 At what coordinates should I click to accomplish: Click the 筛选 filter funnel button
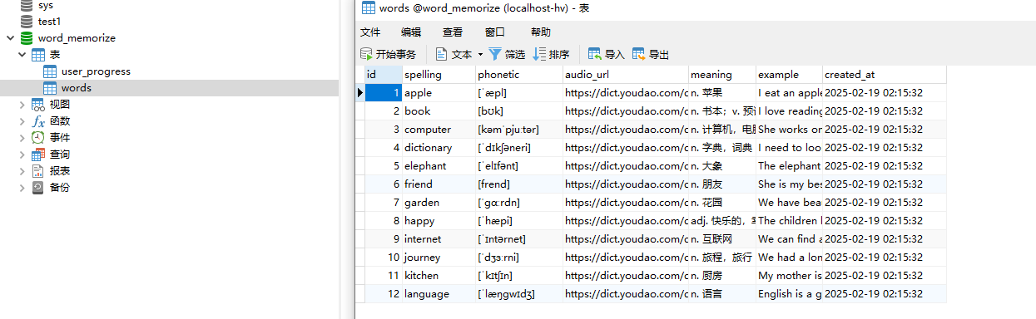pos(507,54)
